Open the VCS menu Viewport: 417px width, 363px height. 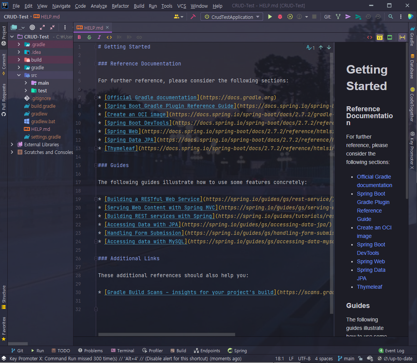coord(182,6)
